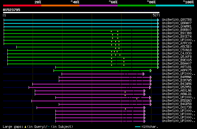Image resolution: width=197 pixels, height=129 pixels.
Task: Click the purple alignment bar for O01738
Action: click(x=90, y=108)
